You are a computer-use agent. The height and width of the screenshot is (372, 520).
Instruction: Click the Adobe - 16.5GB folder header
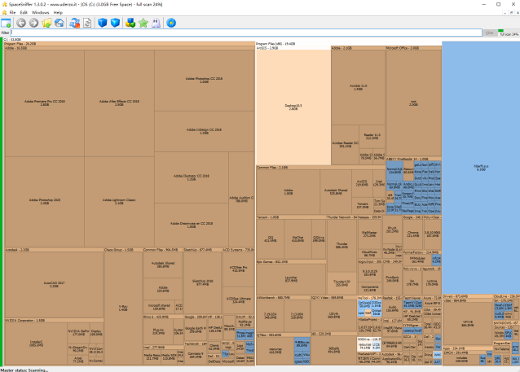[x=130, y=48]
